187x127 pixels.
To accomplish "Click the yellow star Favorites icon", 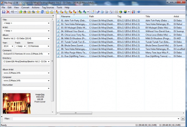I will pyautogui.click(x=38, y=12).
